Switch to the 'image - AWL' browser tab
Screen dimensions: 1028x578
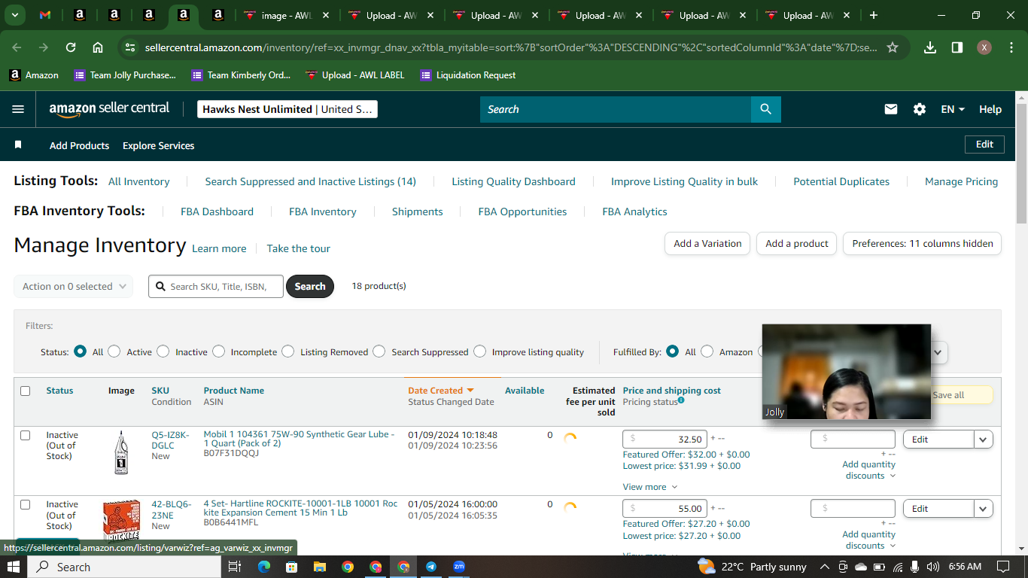point(286,15)
